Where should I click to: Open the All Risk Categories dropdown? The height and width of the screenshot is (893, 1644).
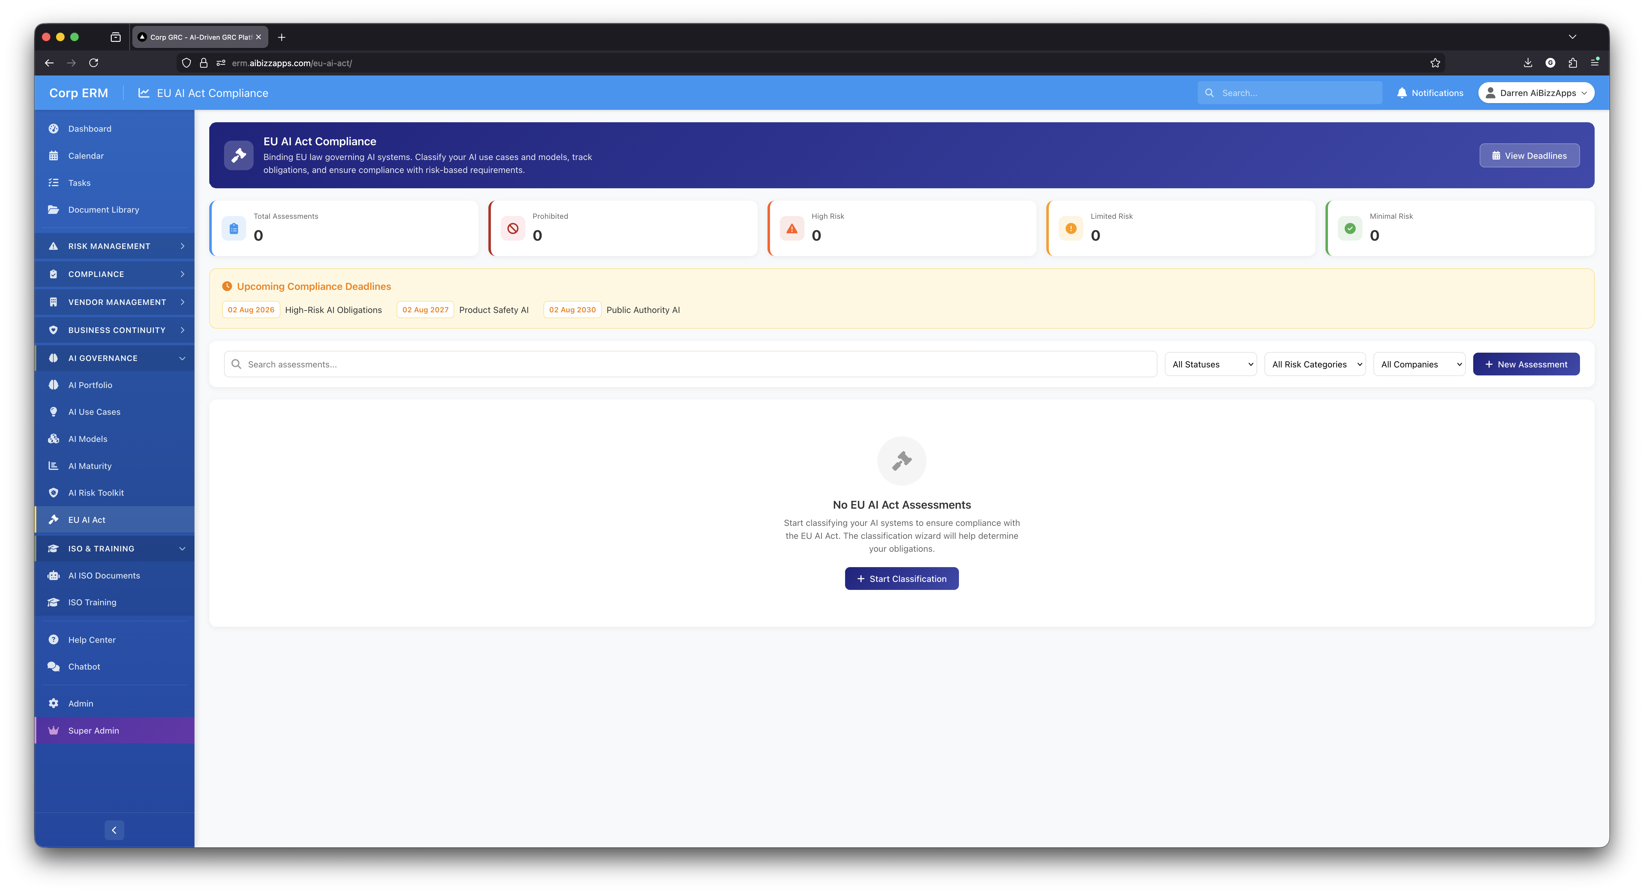(x=1315, y=364)
